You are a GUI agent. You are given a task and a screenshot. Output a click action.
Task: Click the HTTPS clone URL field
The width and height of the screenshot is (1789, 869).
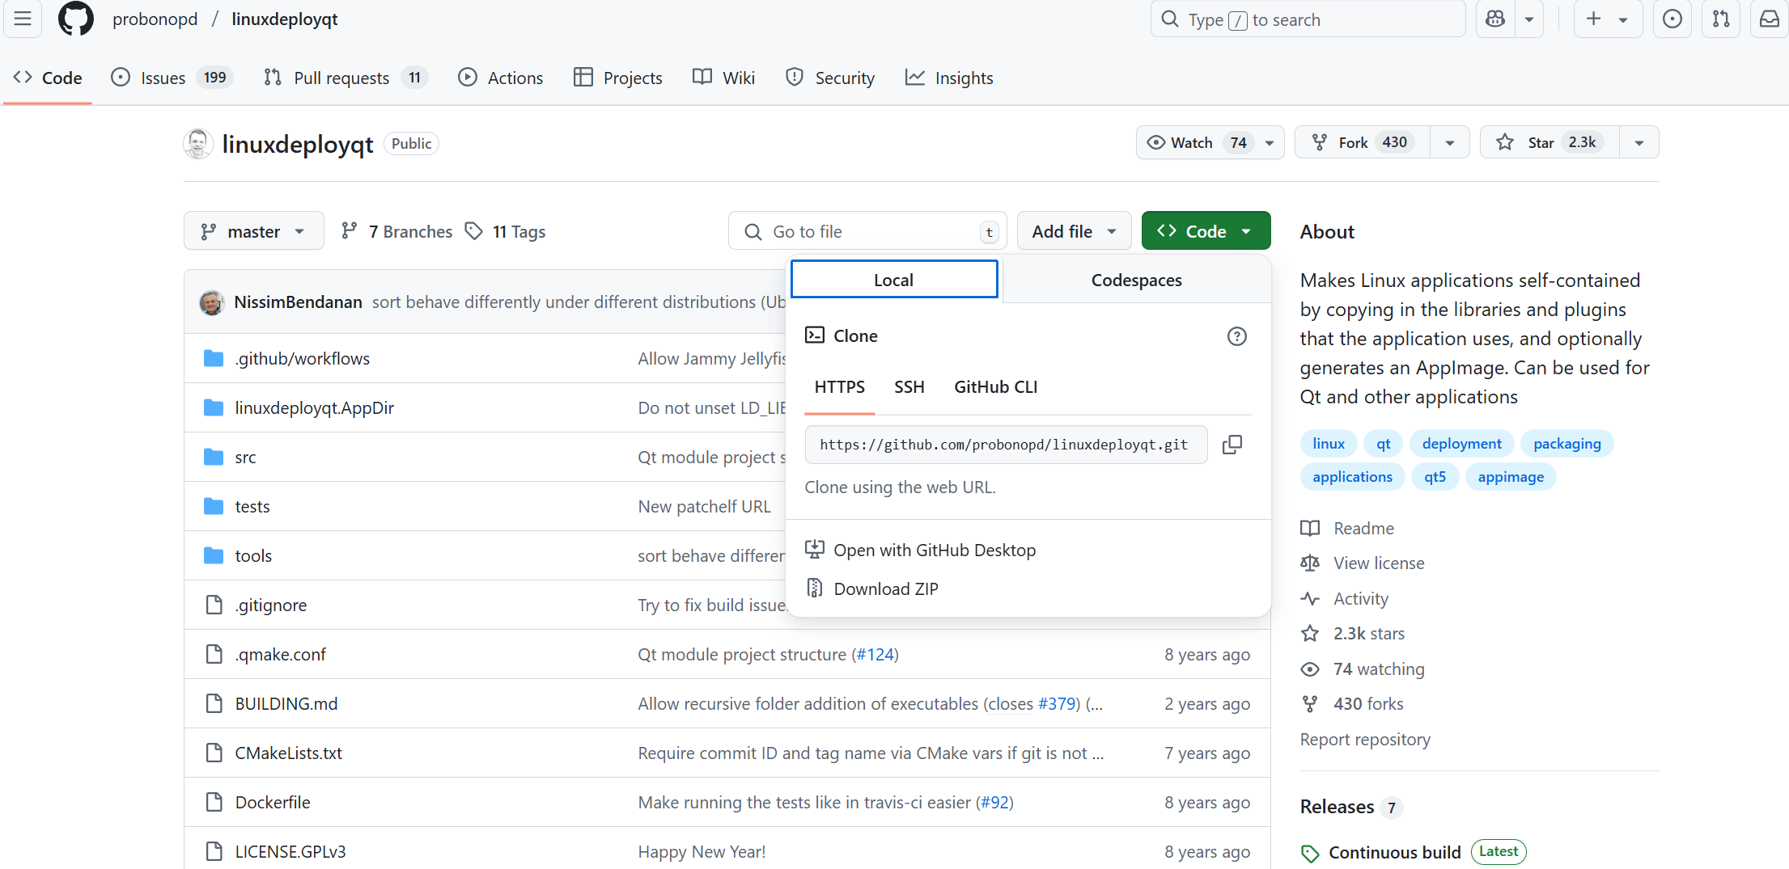pos(1006,445)
